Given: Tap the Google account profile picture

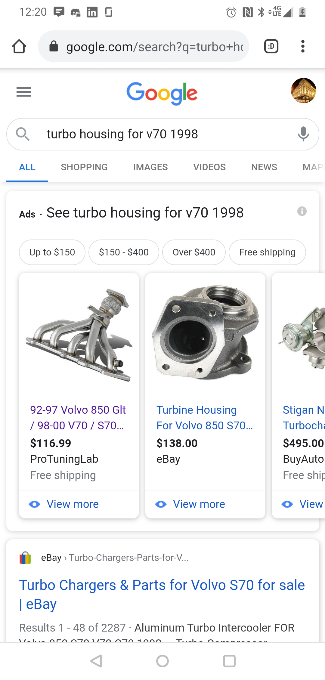Looking at the screenshot, I should tap(303, 91).
